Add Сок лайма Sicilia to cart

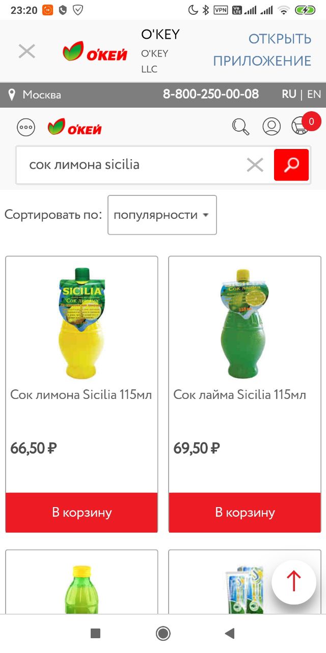[245, 512]
